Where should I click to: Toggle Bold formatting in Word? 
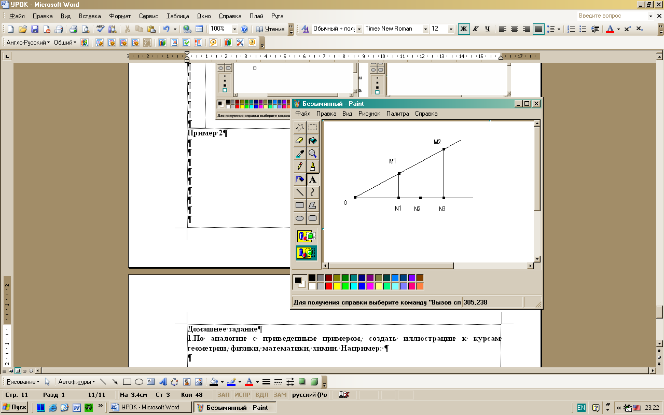point(463,29)
